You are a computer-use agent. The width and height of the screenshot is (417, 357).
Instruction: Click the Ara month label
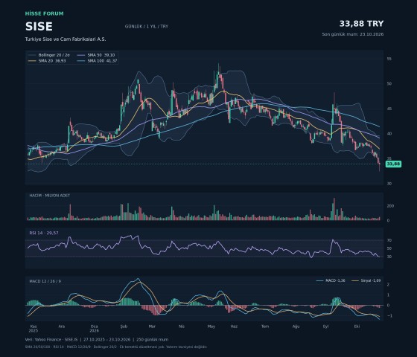tap(61, 327)
